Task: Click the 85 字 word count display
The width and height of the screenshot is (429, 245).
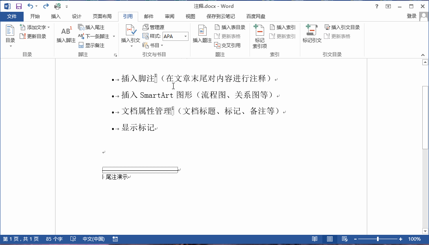Action: coord(53,239)
